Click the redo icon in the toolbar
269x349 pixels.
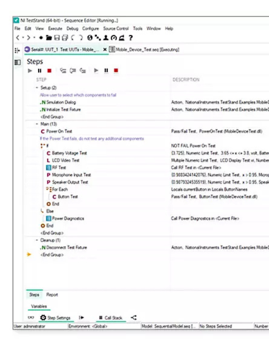pos(81,38)
